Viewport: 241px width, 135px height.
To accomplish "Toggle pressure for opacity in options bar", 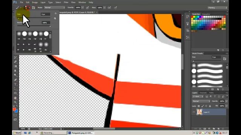I will click(87, 7).
